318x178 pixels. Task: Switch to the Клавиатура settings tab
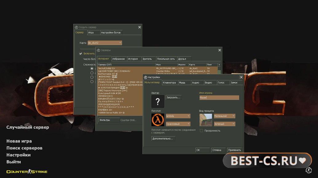coord(170,83)
